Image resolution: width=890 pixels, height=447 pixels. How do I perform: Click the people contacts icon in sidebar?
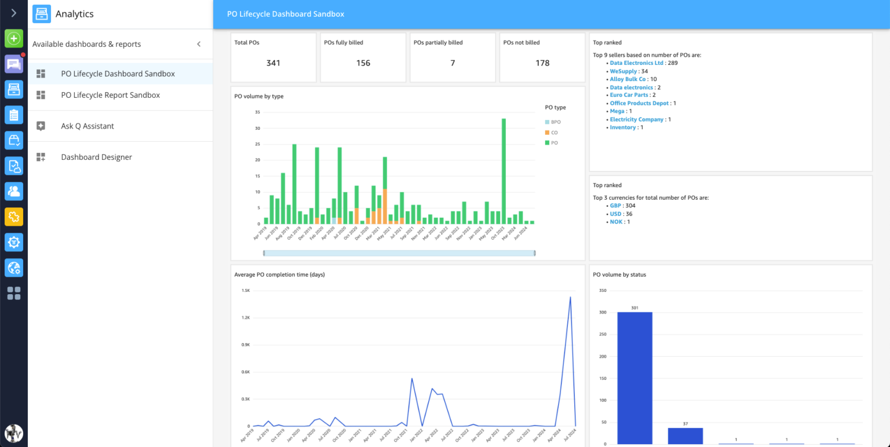pyautogui.click(x=14, y=191)
